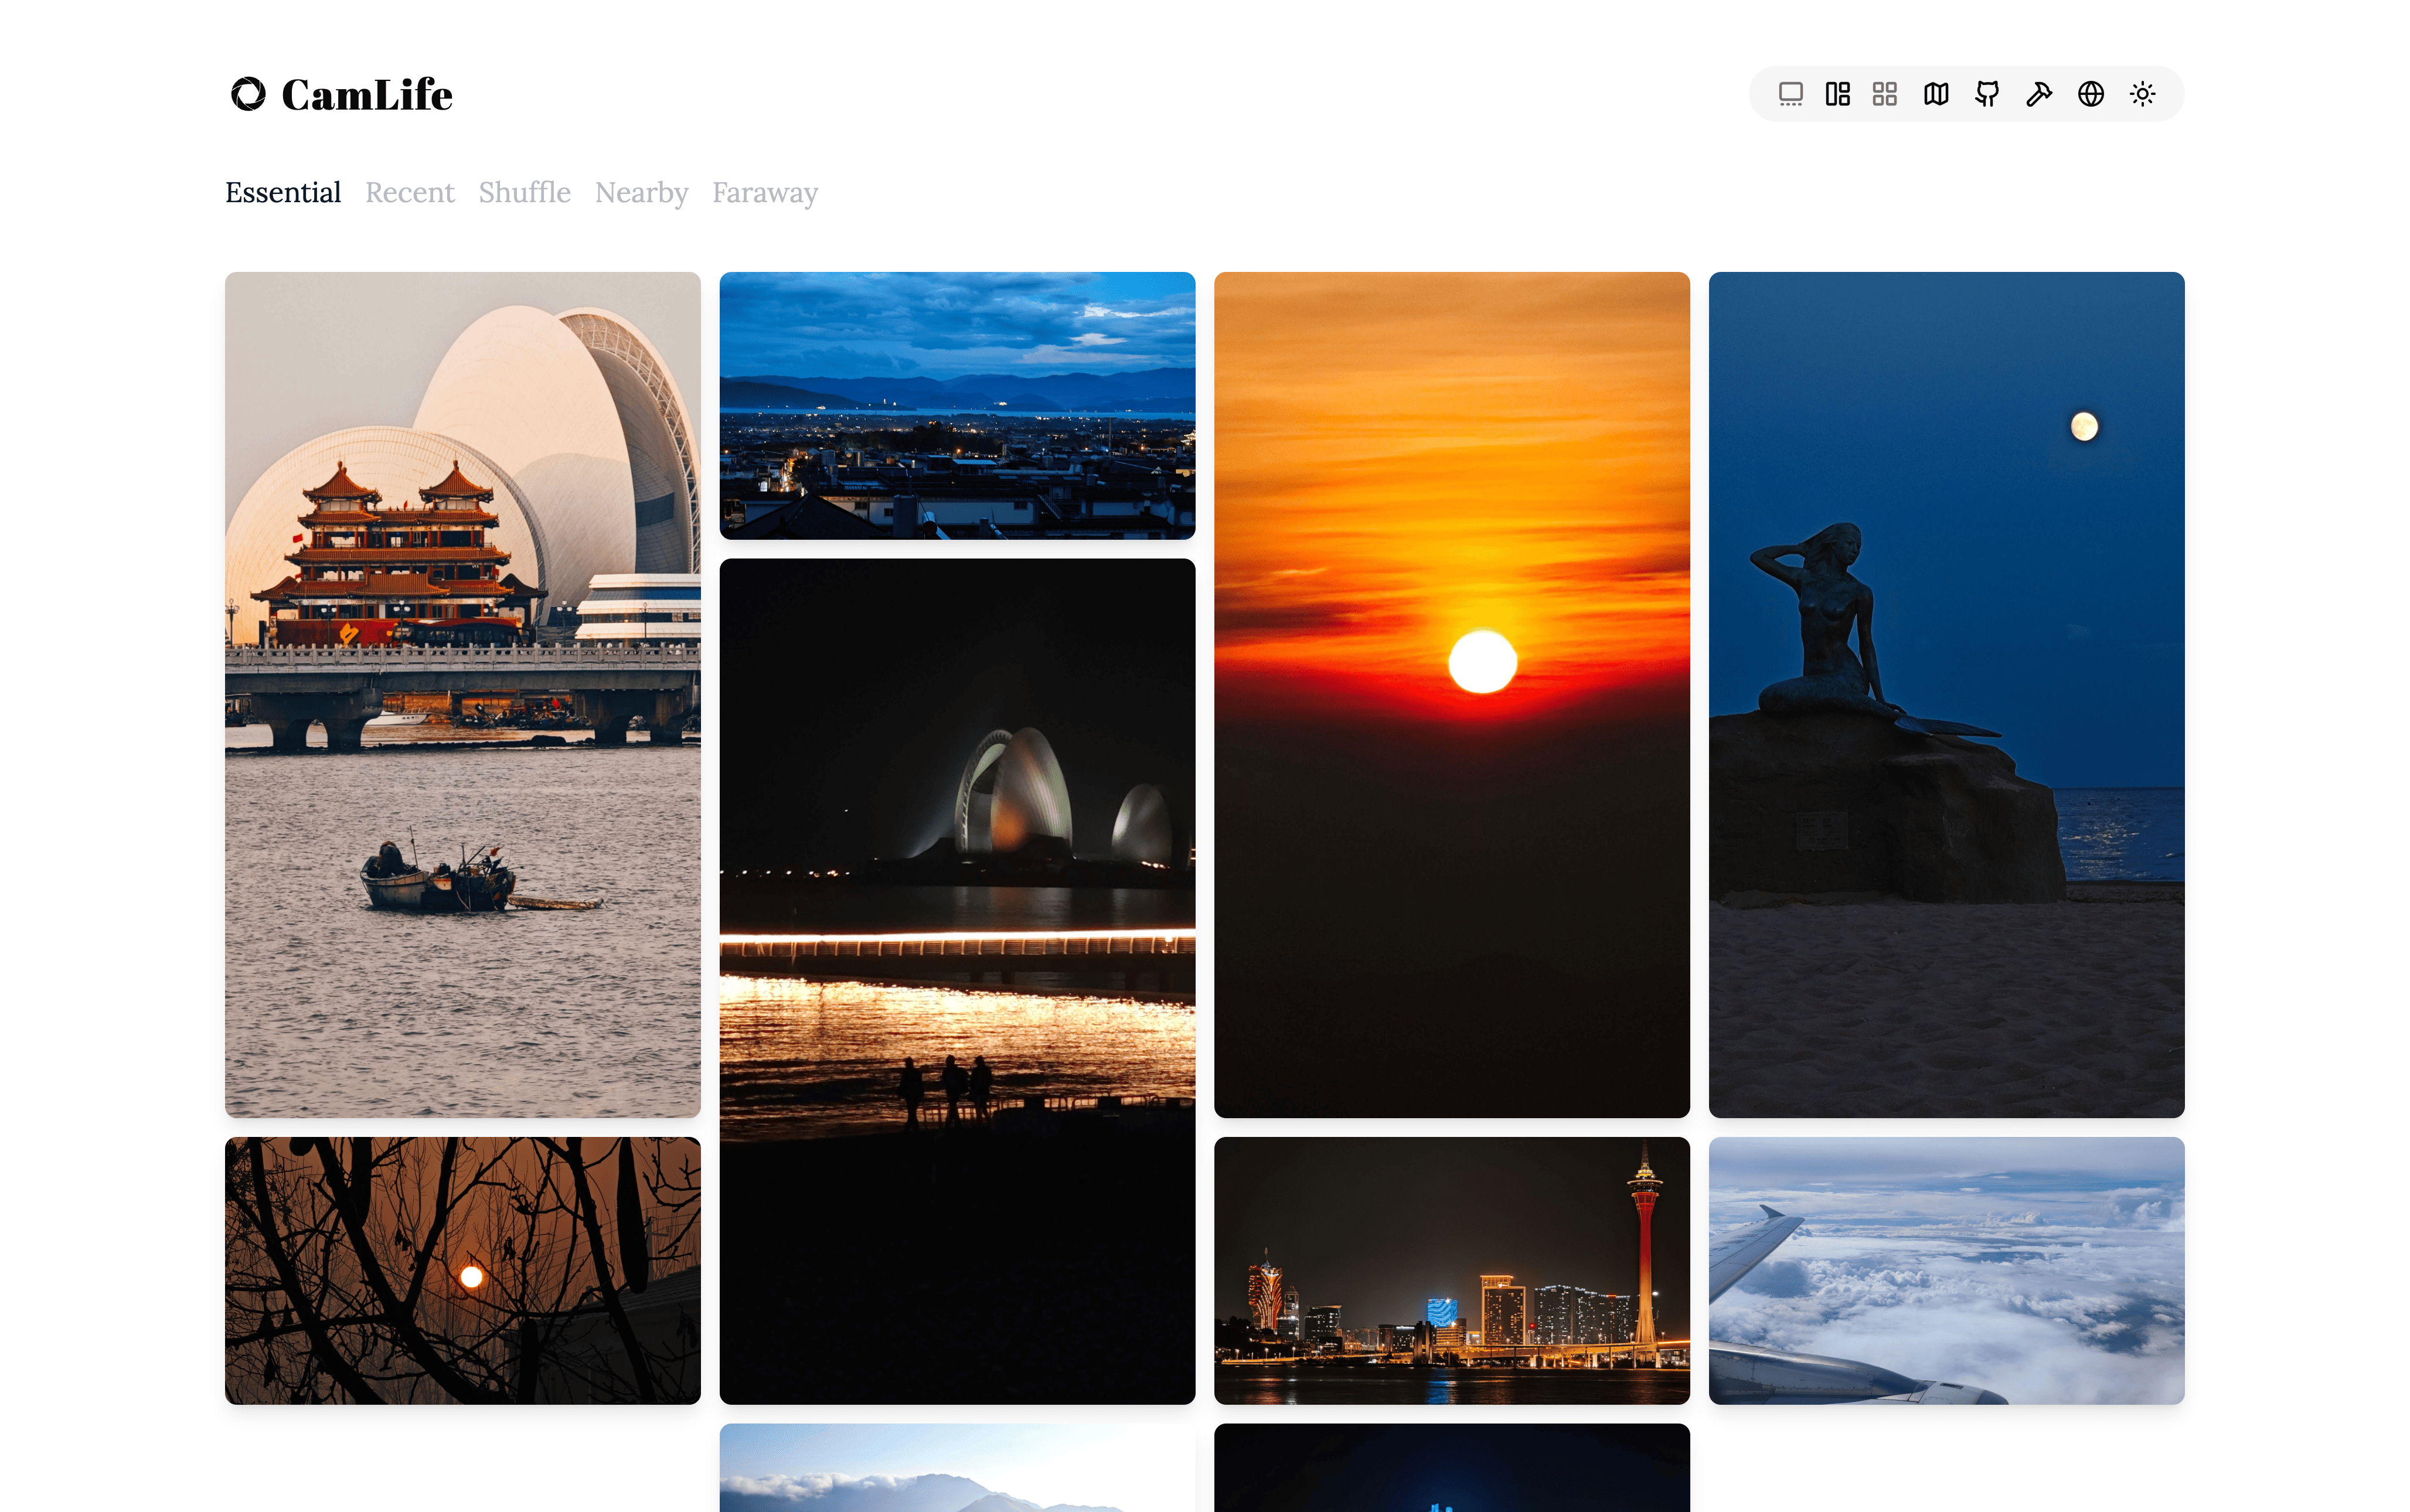The image size is (2410, 1512).
Task: Open the GitHub repository link
Action: pyautogui.click(x=1987, y=93)
